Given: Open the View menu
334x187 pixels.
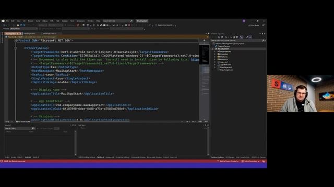Looking at the screenshot, I should (19, 21).
